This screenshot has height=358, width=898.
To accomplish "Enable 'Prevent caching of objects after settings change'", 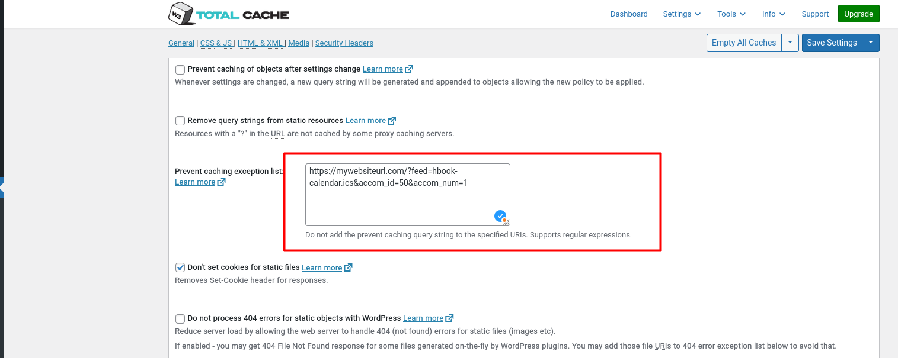I will 180,69.
